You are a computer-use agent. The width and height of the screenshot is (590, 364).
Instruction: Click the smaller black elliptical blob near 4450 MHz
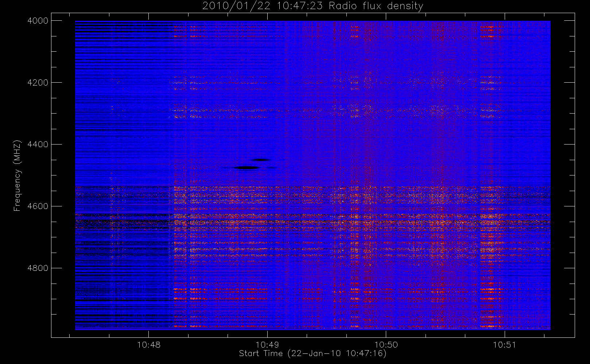pos(261,160)
